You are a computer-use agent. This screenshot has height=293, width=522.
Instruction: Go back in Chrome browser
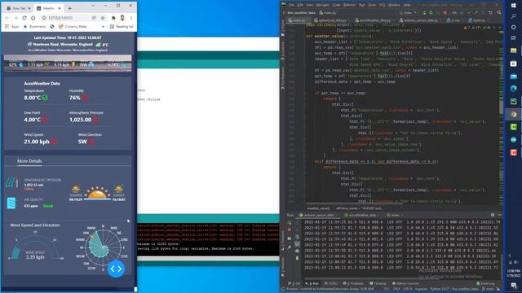coord(7,18)
